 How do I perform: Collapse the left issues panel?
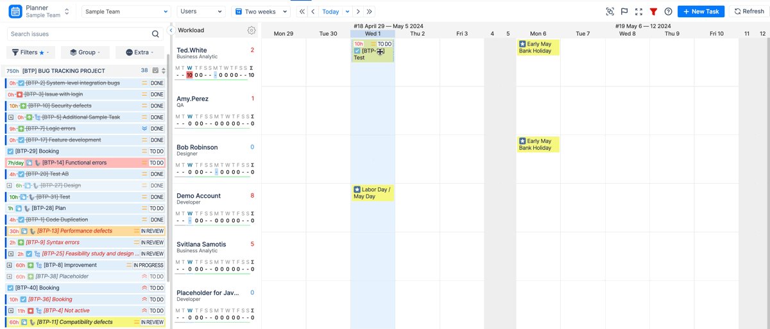click(171, 30)
